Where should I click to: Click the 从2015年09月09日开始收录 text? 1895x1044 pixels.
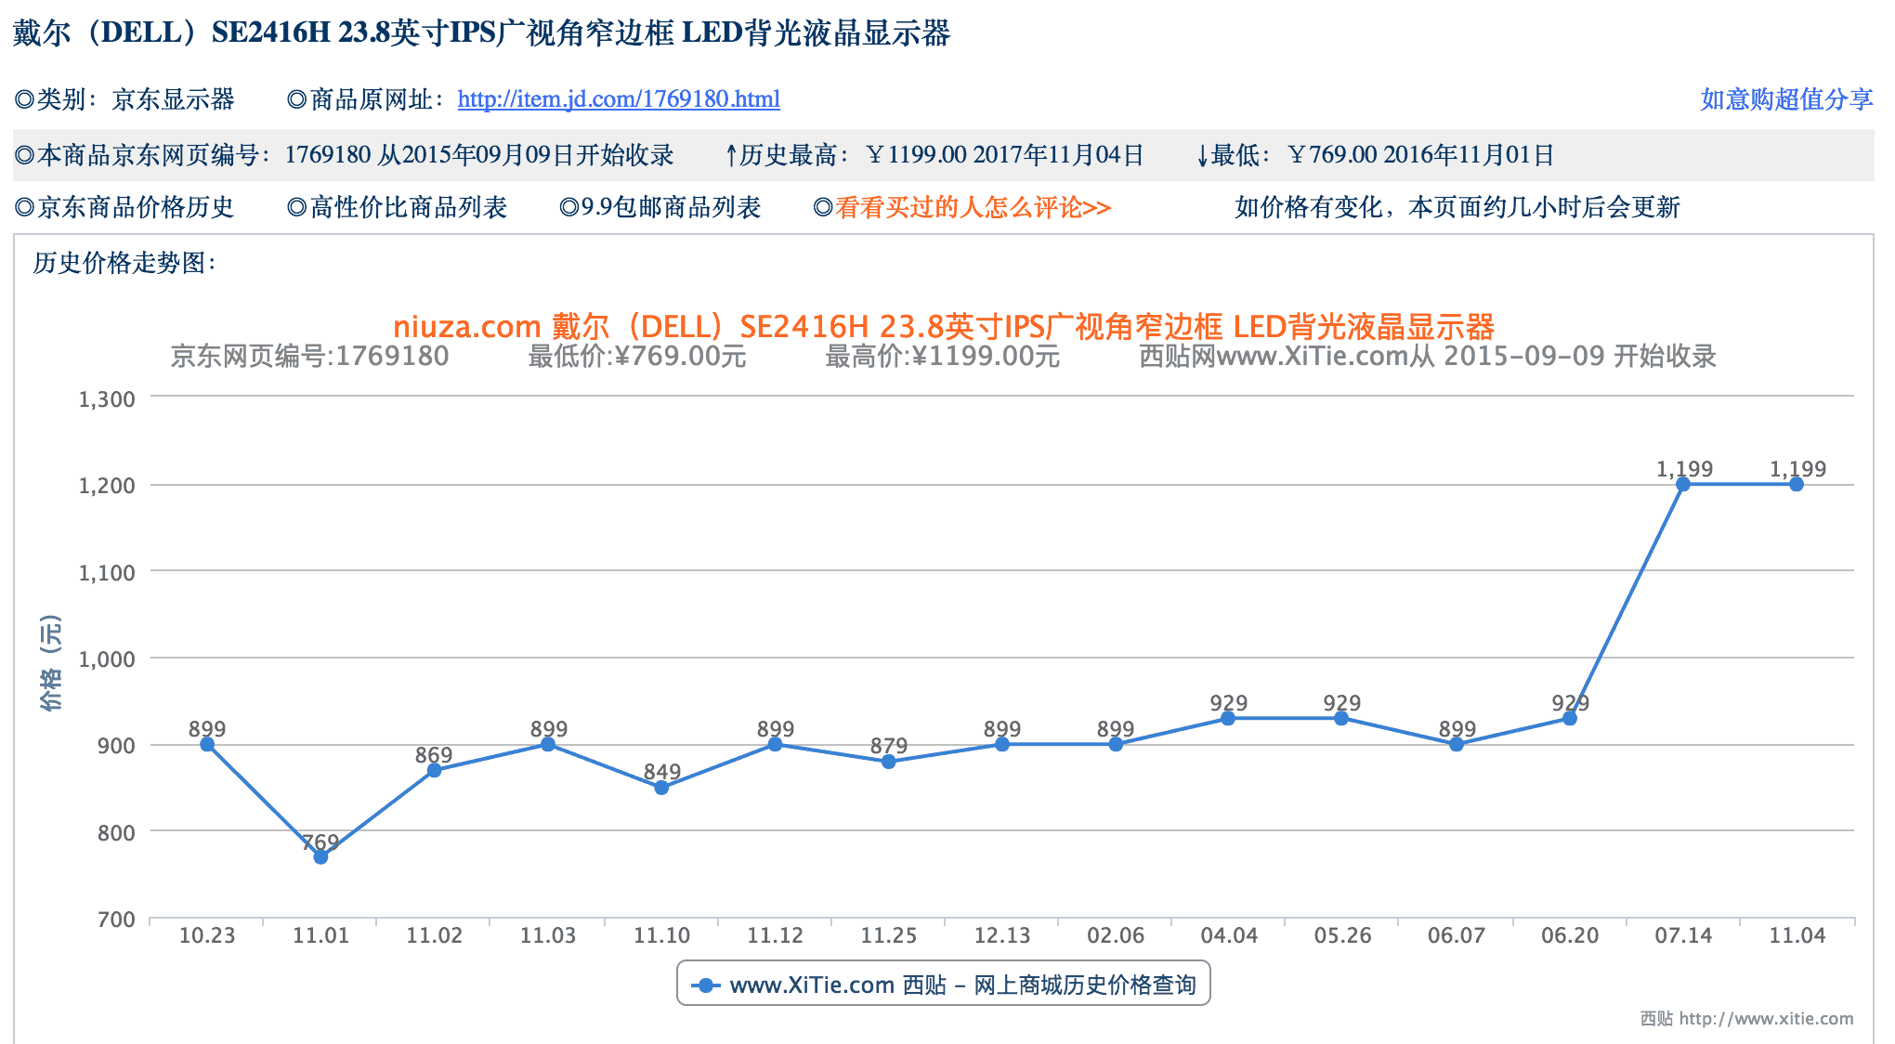(526, 154)
